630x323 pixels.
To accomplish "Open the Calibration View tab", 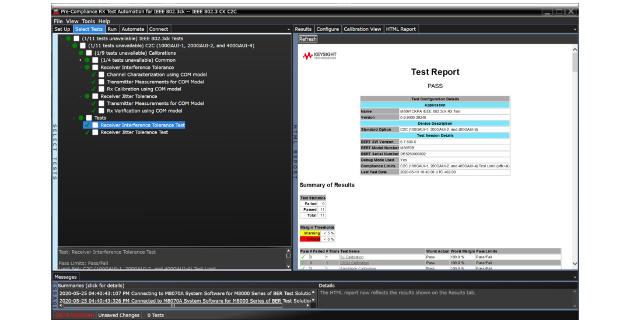I will 362,29.
